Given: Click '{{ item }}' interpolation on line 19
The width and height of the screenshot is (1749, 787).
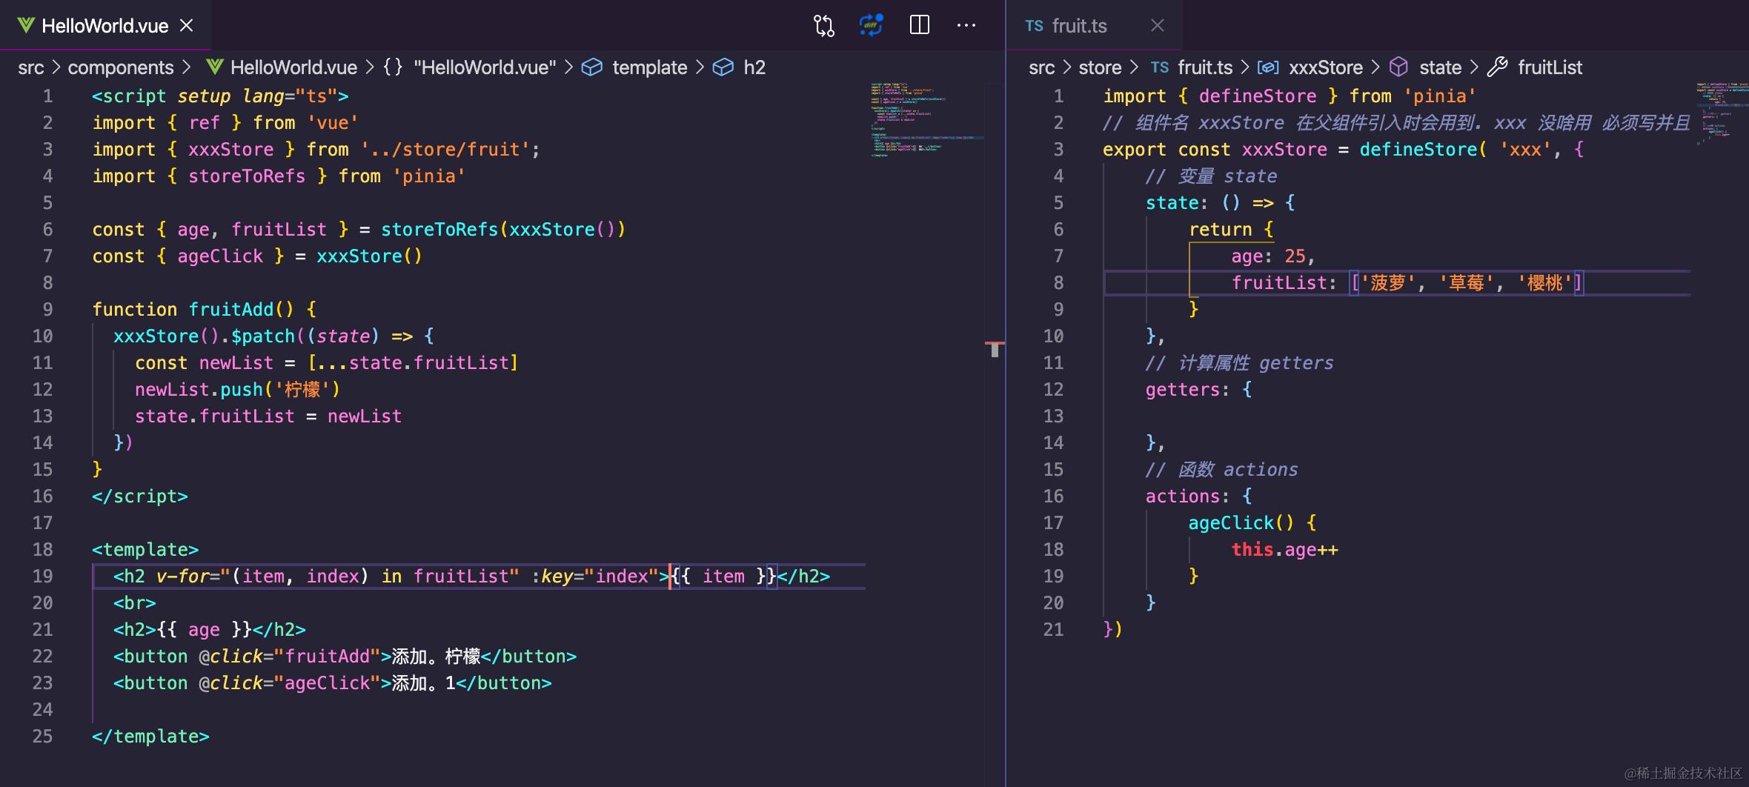Looking at the screenshot, I should point(723,576).
